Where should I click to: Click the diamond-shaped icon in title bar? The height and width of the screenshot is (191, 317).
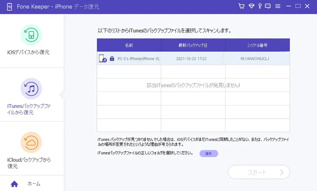pos(251,6)
